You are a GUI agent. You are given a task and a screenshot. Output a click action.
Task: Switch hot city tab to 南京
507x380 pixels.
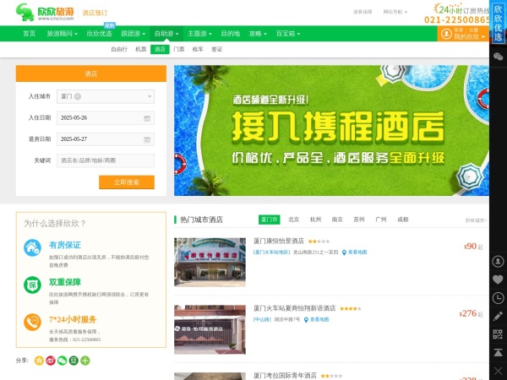337,220
